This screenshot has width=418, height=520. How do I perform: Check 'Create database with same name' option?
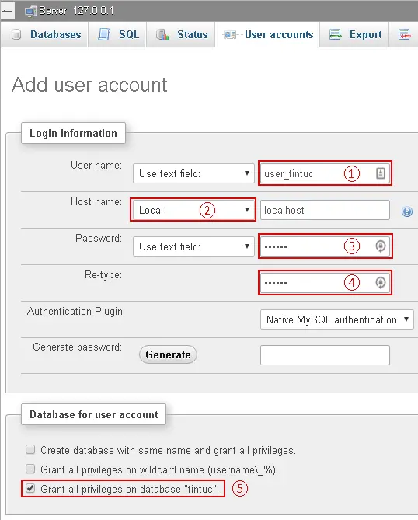tap(30, 450)
